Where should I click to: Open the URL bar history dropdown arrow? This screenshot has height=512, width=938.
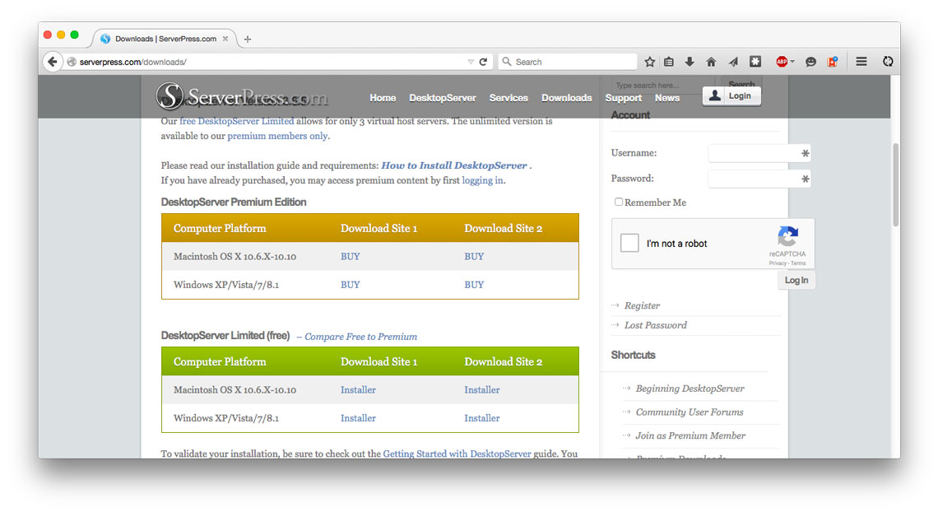coord(471,62)
